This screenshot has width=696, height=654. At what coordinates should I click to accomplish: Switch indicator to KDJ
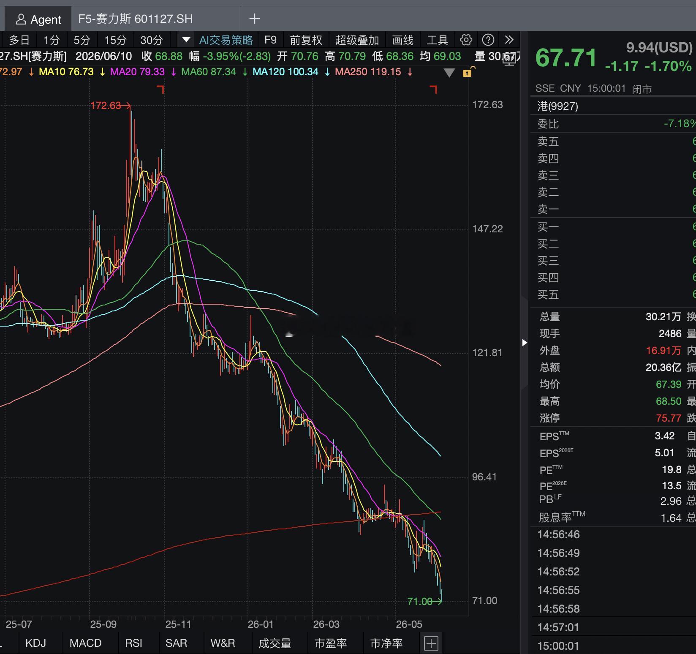point(35,643)
